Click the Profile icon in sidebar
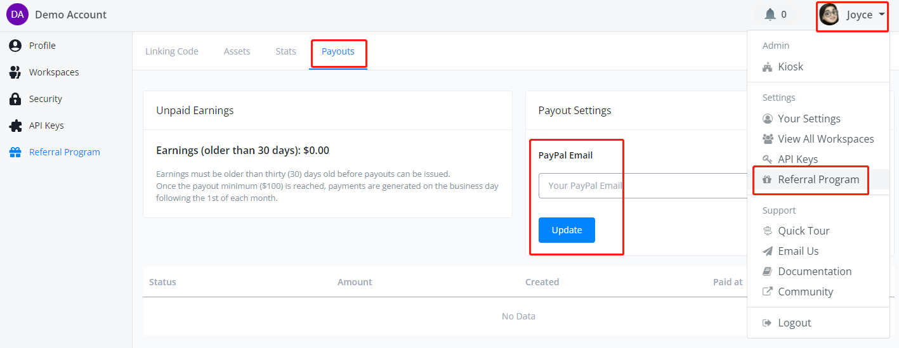Image resolution: width=899 pixels, height=348 pixels. click(x=15, y=46)
